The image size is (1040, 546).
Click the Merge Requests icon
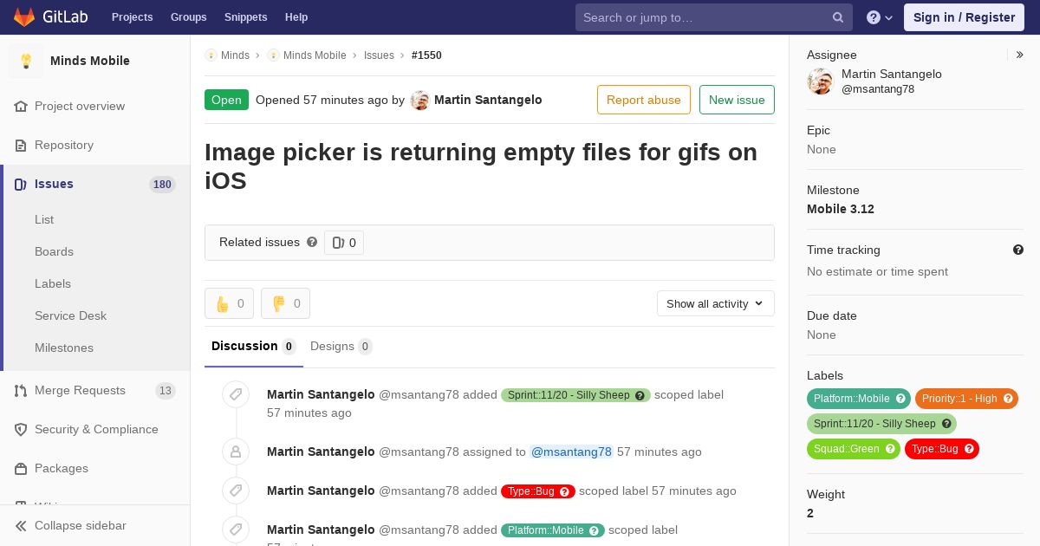point(21,390)
